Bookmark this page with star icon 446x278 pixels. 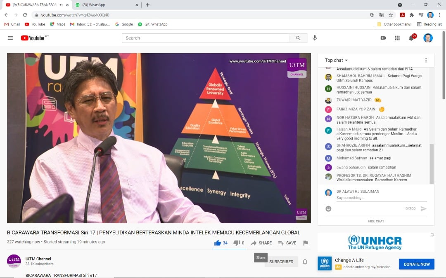click(391, 15)
